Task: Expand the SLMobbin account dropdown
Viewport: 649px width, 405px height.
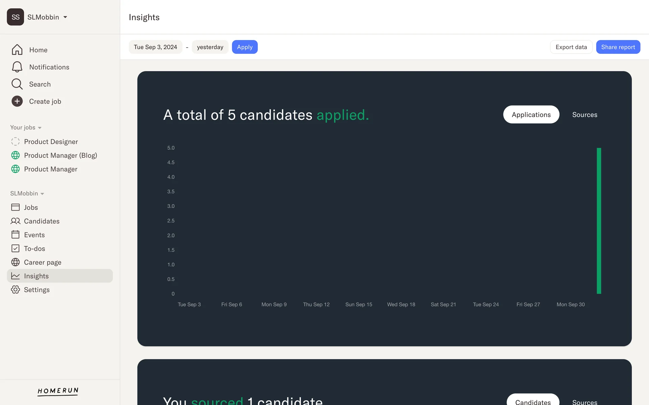Action: click(65, 17)
